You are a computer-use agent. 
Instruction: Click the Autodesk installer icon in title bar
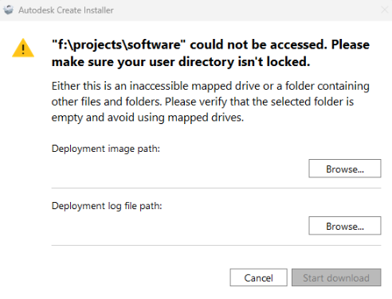pos(9,10)
